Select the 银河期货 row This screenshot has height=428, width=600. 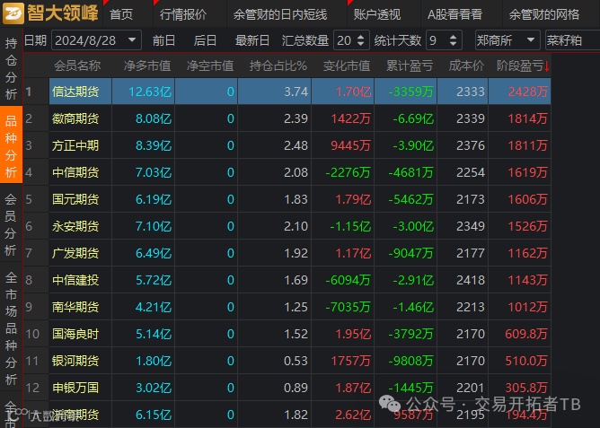pos(287,361)
